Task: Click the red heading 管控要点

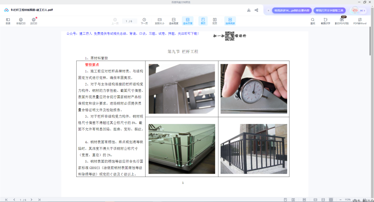Action: 92,65
